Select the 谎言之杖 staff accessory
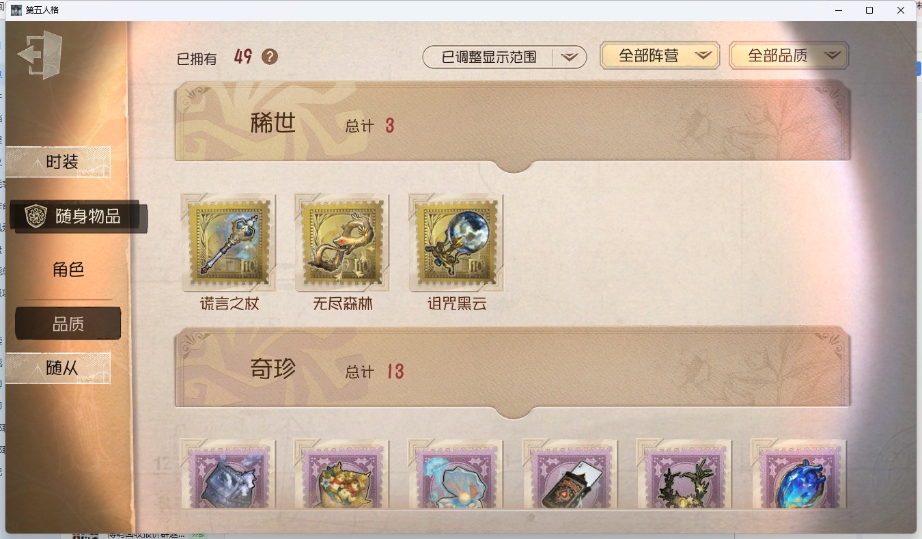This screenshot has width=922, height=539. pyautogui.click(x=229, y=242)
